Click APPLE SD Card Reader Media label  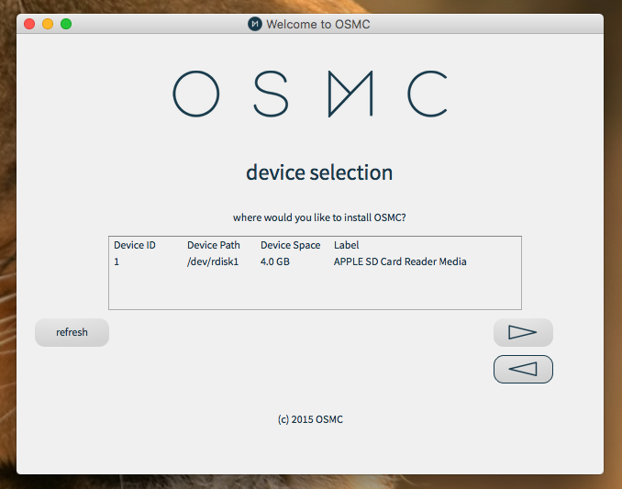coord(400,261)
